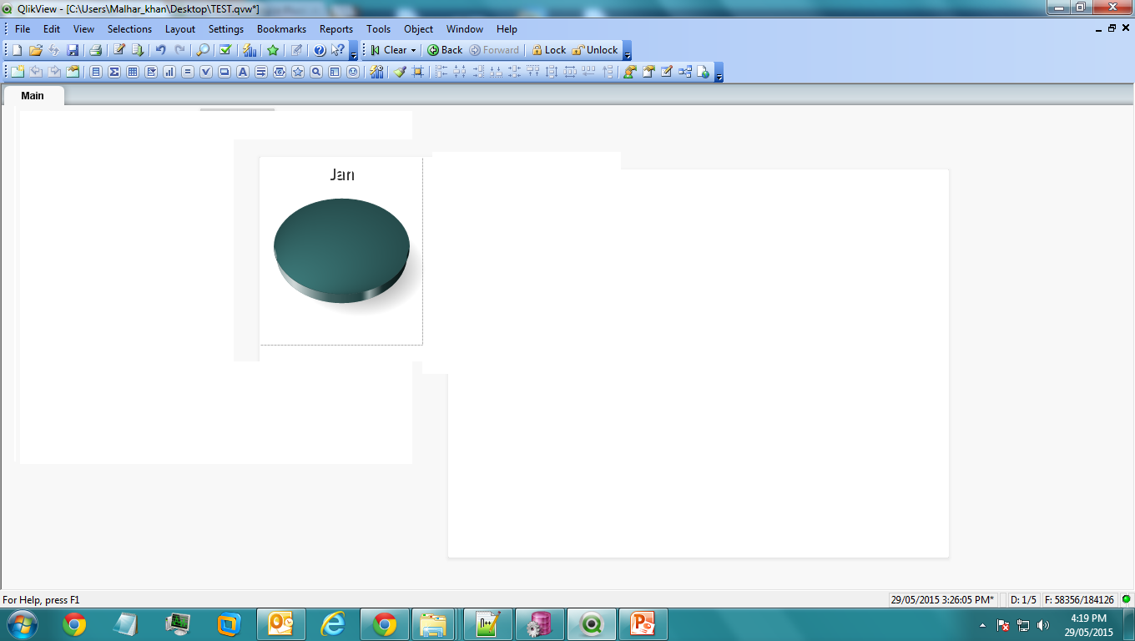Screen dimensions: 1135x641
Task: Select the Jan pie chart
Action: 341,250
